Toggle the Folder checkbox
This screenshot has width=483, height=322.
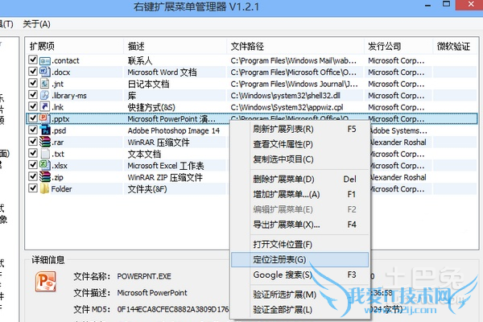33,188
